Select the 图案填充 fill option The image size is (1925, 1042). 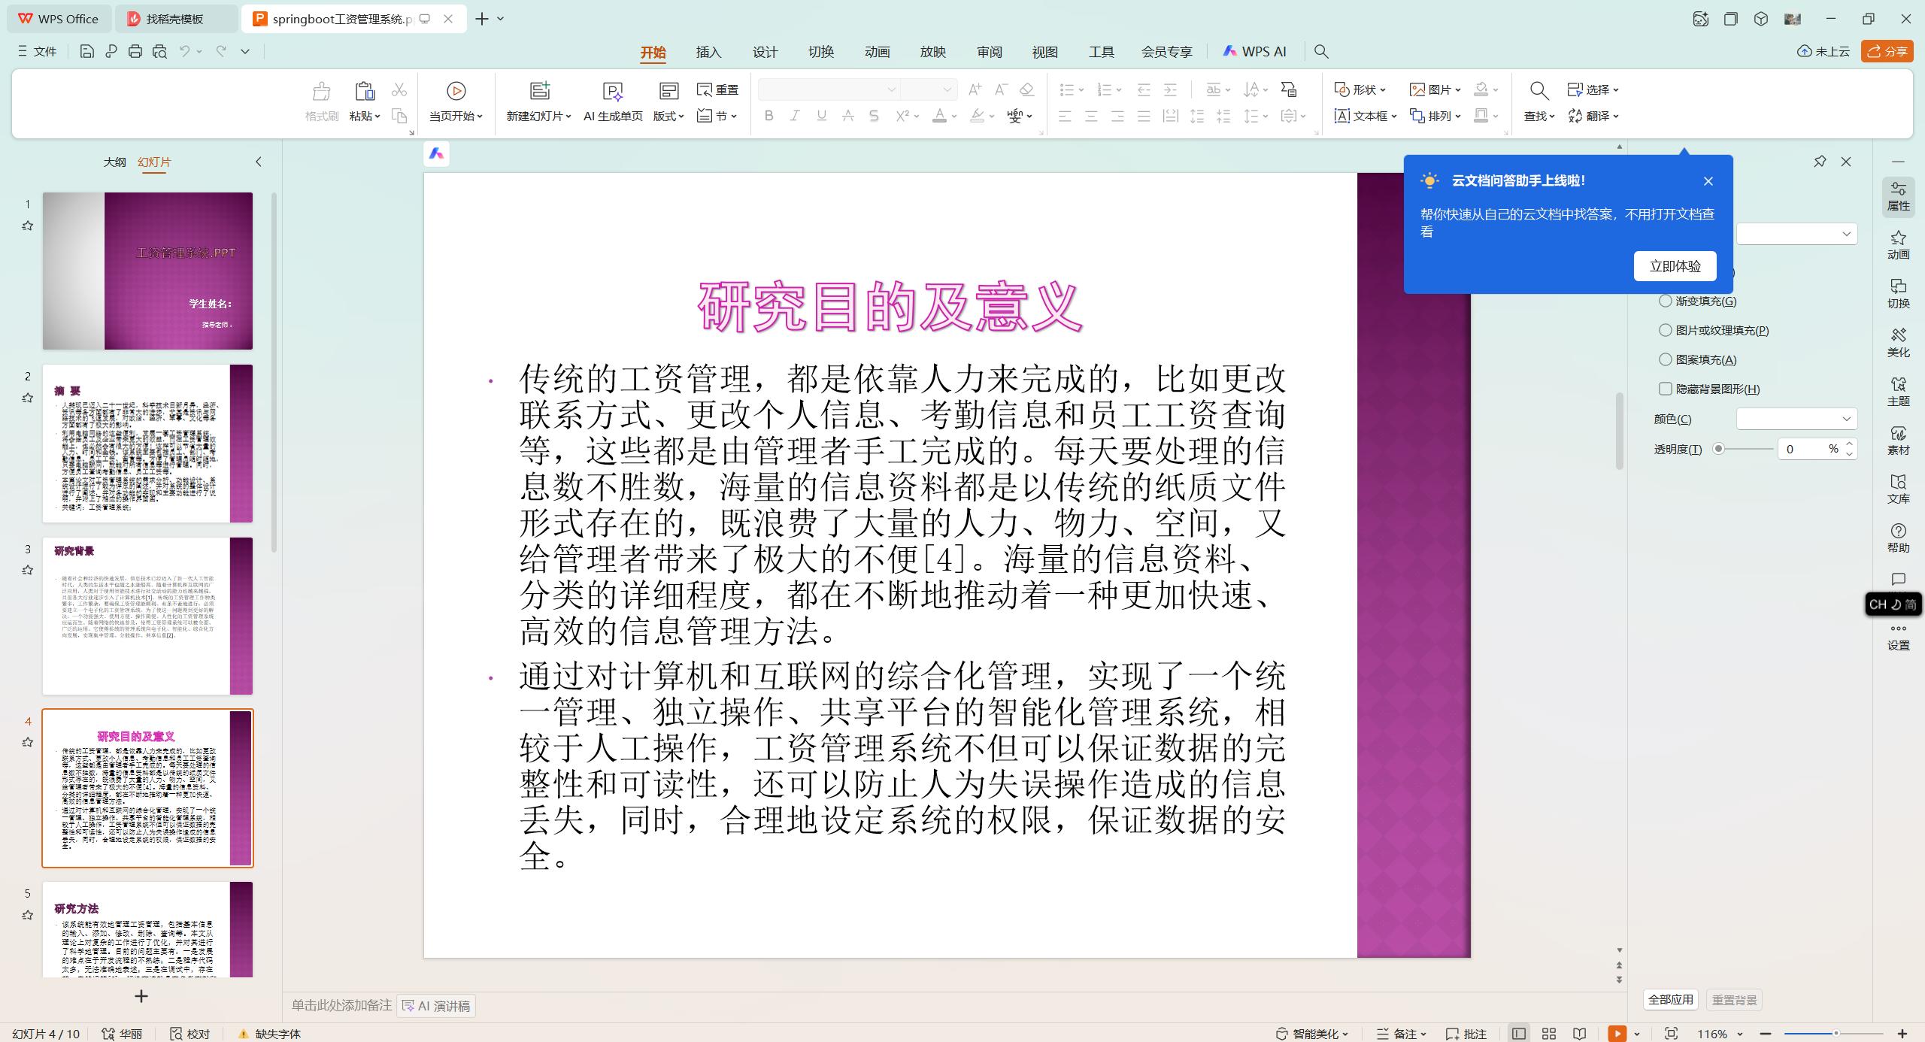tap(1665, 359)
